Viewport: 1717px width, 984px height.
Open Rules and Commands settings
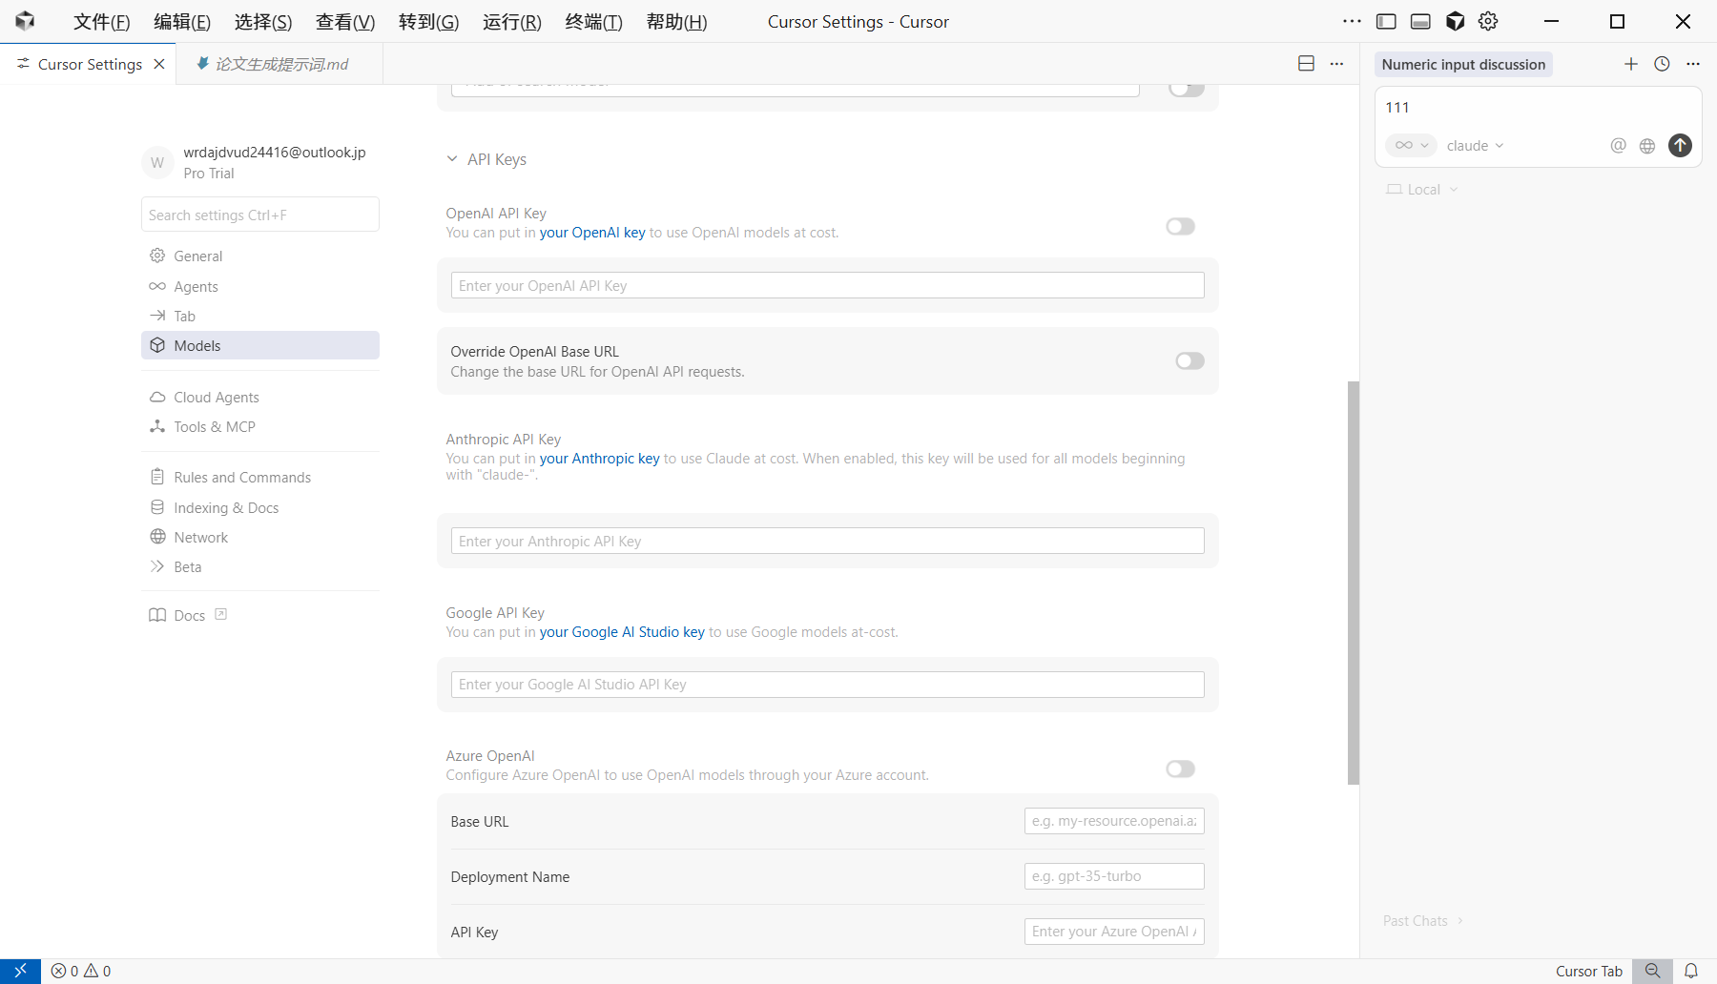pos(260,477)
